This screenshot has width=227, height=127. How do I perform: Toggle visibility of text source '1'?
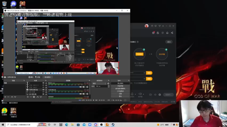[43, 83]
